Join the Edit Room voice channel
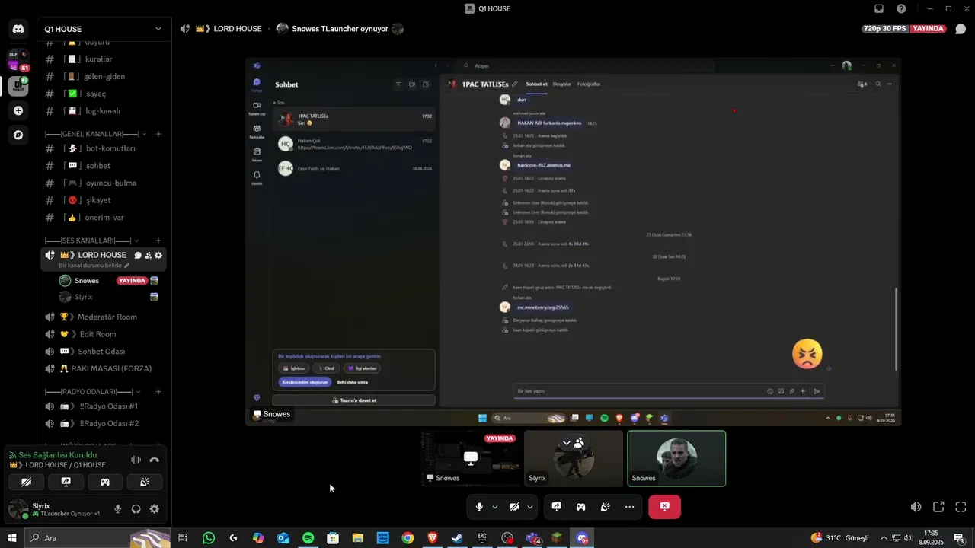 [104, 334]
